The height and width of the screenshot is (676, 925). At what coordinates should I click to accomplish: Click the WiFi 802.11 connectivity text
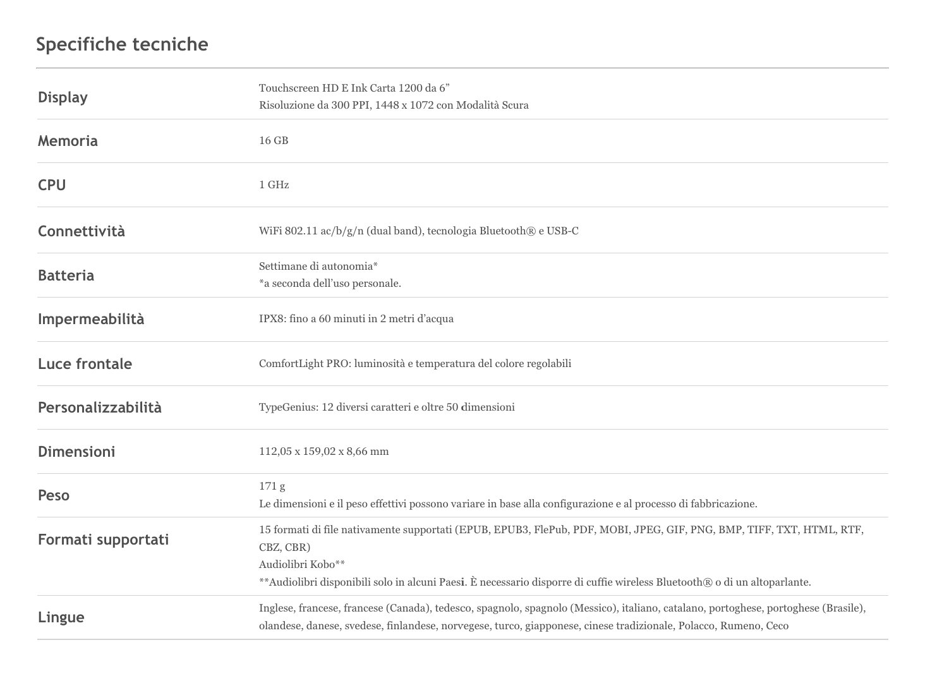tap(418, 231)
